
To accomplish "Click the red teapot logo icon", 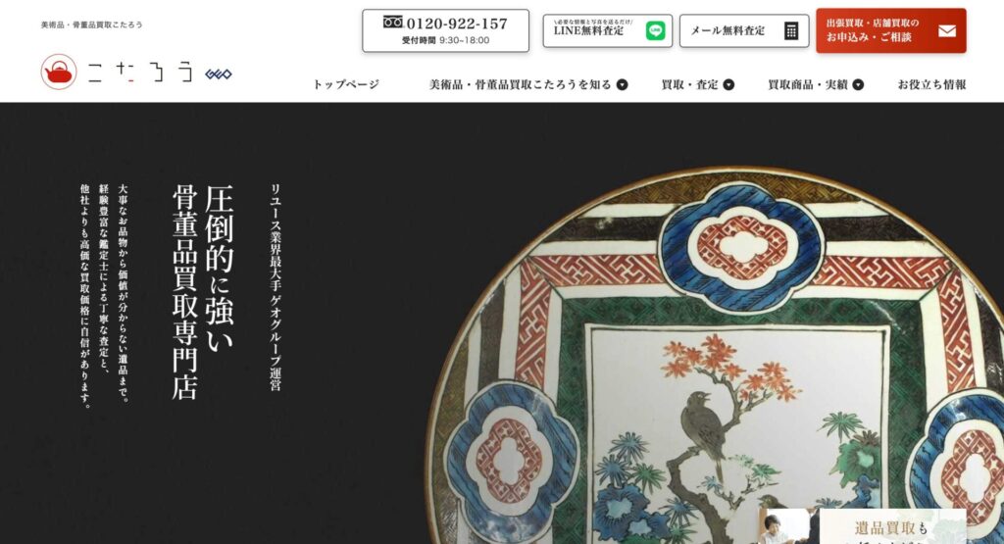I will tap(59, 72).
